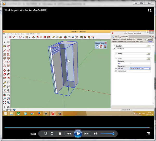This screenshot has width=156, height=141.
Task: Select the Axes tool in left toolbar
Action: (x=5, y=90)
